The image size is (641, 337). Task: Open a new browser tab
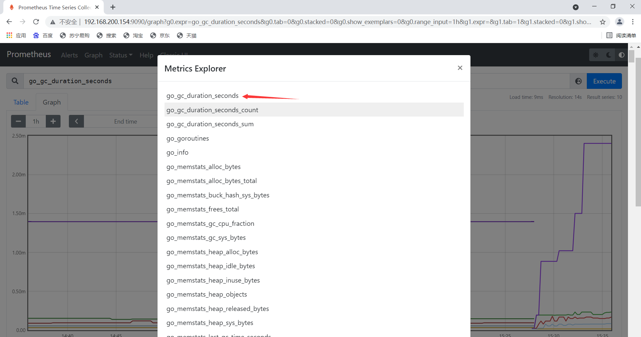point(113,7)
